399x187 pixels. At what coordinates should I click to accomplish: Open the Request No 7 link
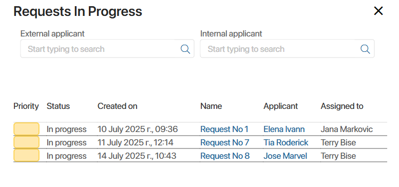click(225, 142)
